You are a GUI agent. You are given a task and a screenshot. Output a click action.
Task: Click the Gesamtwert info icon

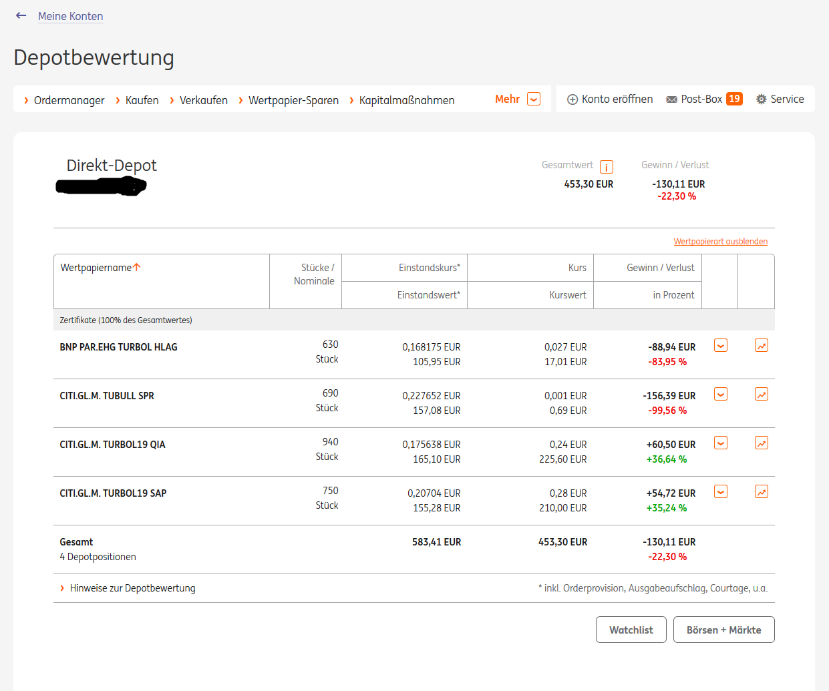pos(606,167)
